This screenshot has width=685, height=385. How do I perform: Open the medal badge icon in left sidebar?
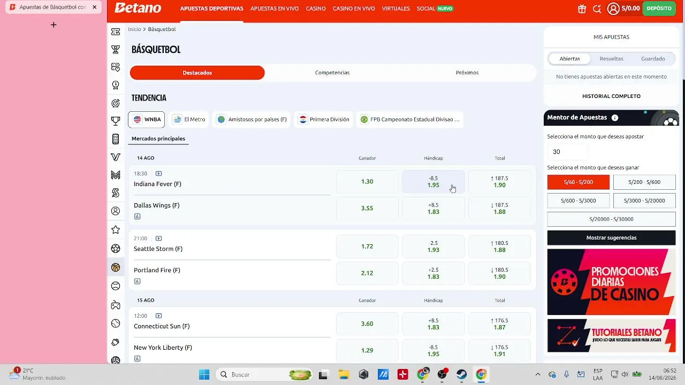tap(116, 85)
